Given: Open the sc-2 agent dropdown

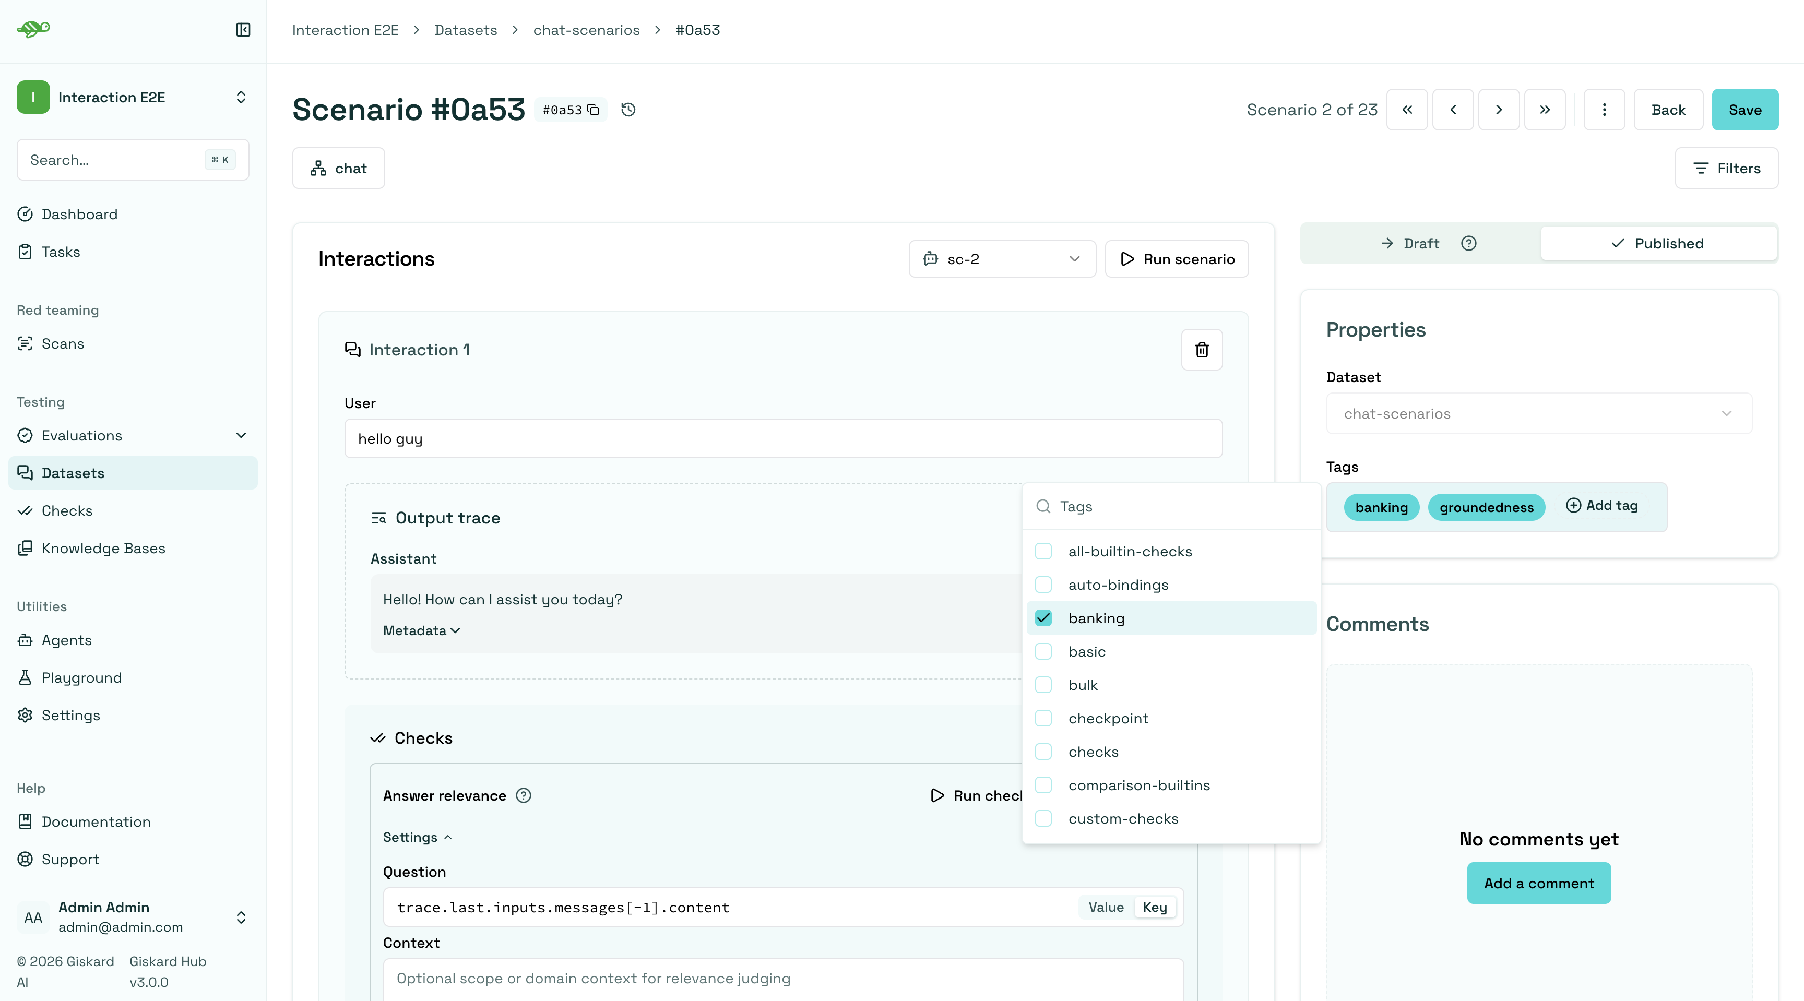Looking at the screenshot, I should point(1002,259).
